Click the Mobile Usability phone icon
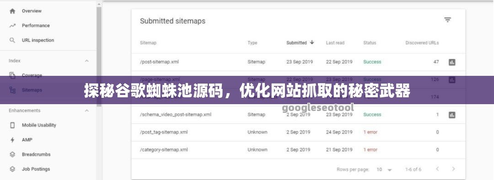Screen dimensions: 494x180 12,125
